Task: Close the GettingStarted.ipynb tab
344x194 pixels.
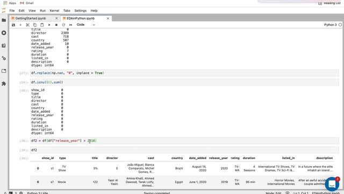Action: pyautogui.click(x=56, y=18)
